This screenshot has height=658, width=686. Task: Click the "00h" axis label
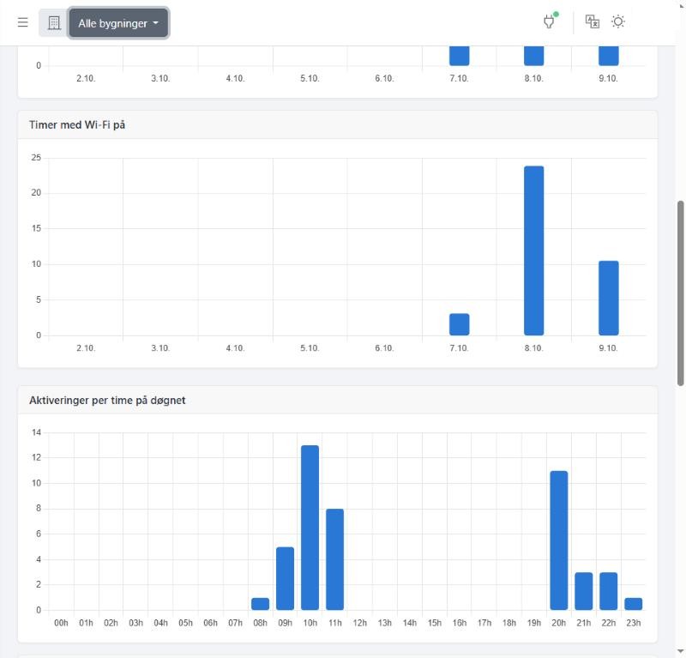tap(61, 623)
